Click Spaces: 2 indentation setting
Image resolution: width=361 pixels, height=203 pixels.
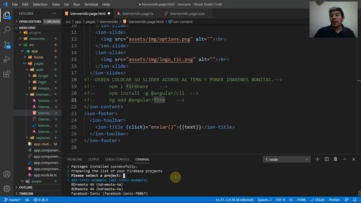click(265, 200)
